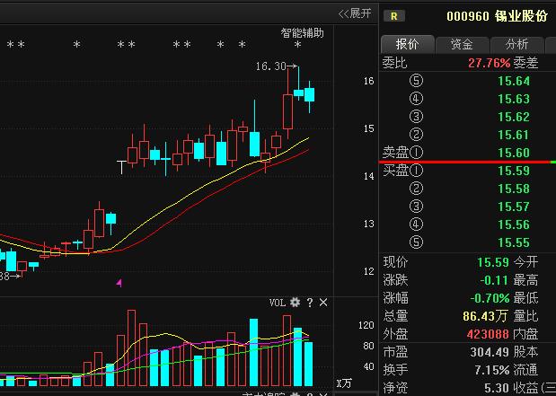
Task: Click the 委比 value 27.76%
Action: point(489,63)
